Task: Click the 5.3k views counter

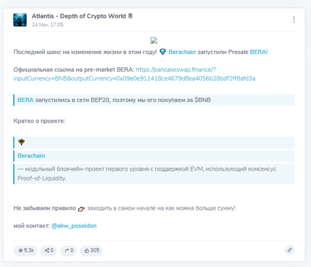Action: [x=26, y=251]
